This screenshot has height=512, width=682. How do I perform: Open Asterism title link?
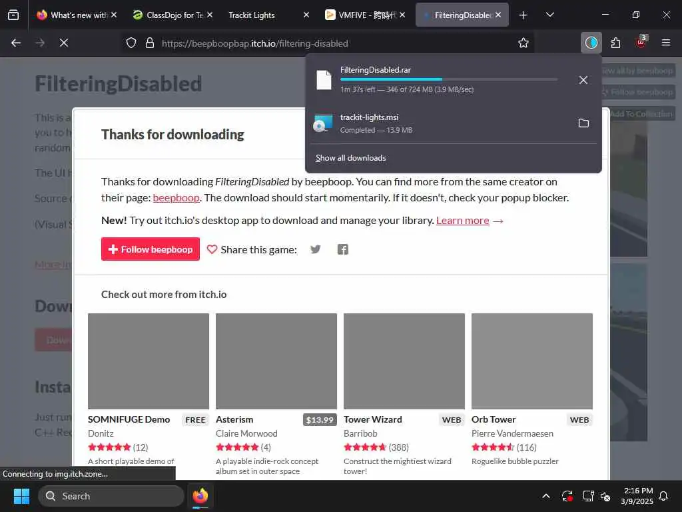coord(234,420)
